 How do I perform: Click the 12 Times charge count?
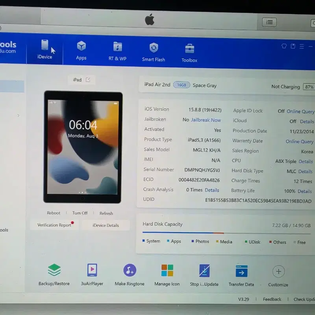tap(303, 182)
